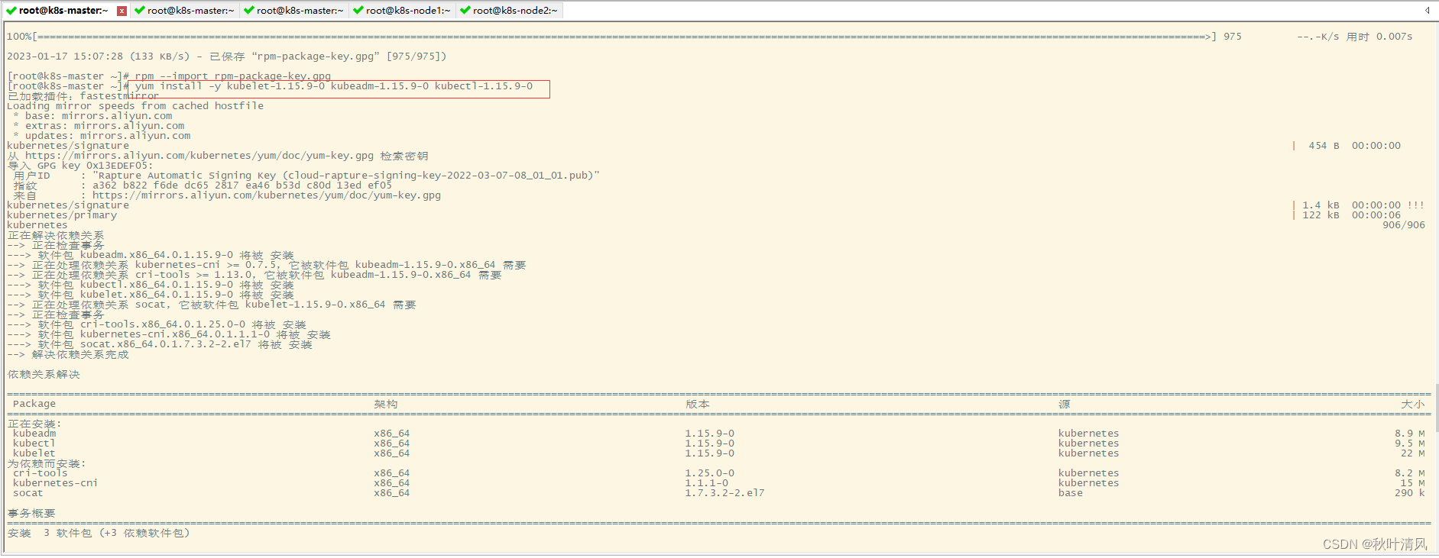Click the "GPG key 0x13EDEF05" import line
The height and width of the screenshot is (558, 1439).
[80, 166]
